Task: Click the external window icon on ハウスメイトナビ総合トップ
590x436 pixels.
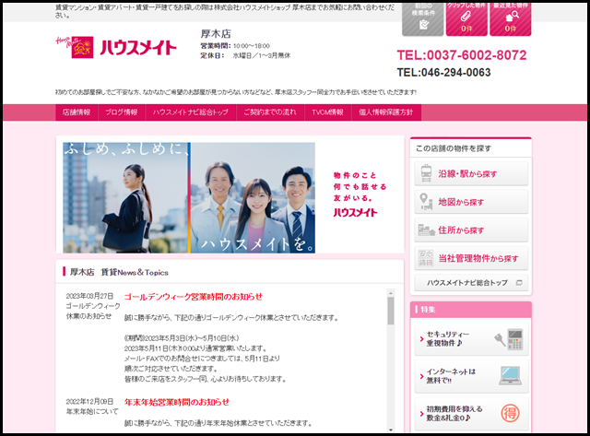Action: (x=519, y=282)
